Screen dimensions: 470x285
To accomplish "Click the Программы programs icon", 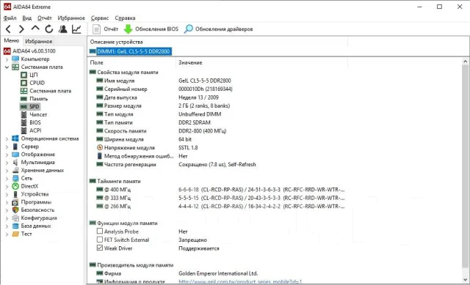I will [15, 202].
